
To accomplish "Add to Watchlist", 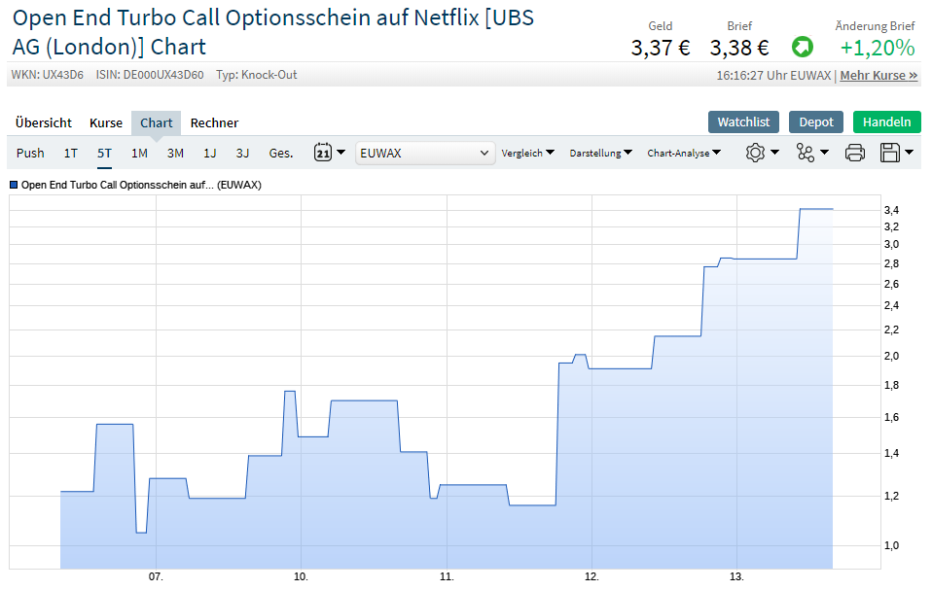I will click(x=743, y=121).
